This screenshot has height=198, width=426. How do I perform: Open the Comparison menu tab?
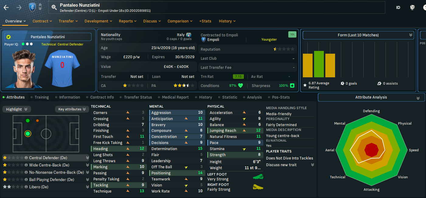tap(180, 21)
